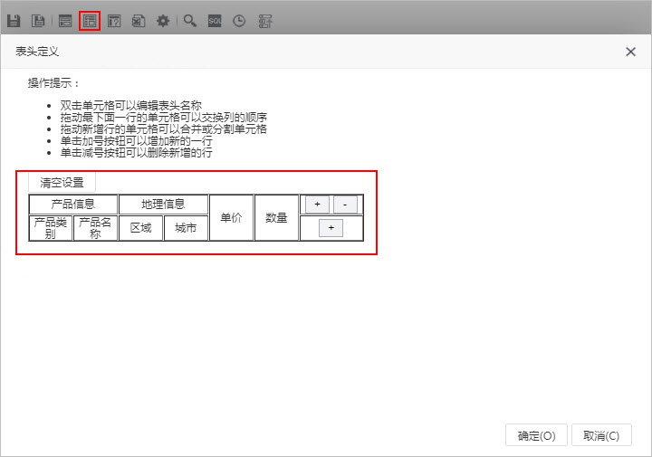Click the hint 双击单元格可以编辑表头名称
Image resolution: width=652 pixels, height=457 pixels.
[x=131, y=106]
